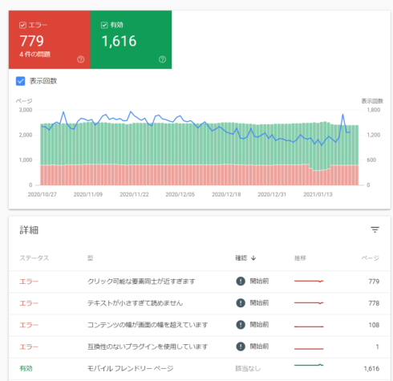
Task: Uncheck the 表示回数 checkbox
Action: click(x=21, y=81)
